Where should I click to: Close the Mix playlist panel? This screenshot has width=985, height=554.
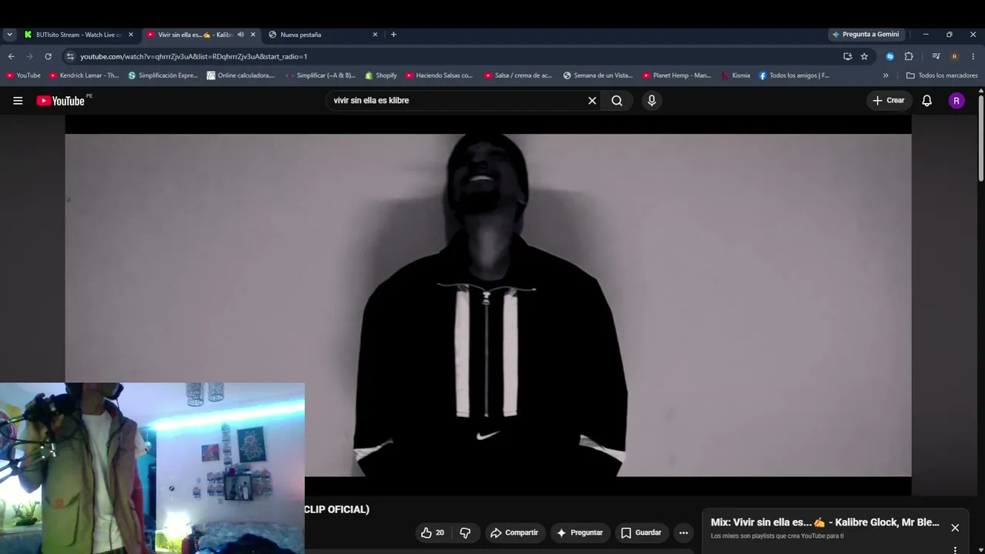pyautogui.click(x=955, y=528)
